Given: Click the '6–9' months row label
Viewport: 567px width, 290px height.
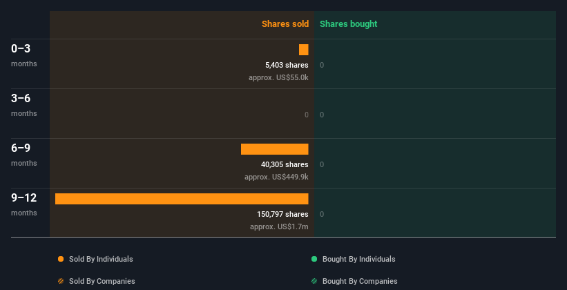Looking at the screenshot, I should point(21,148).
